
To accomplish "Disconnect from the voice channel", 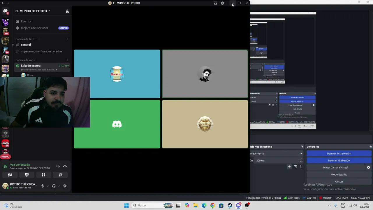I will 65,166.
